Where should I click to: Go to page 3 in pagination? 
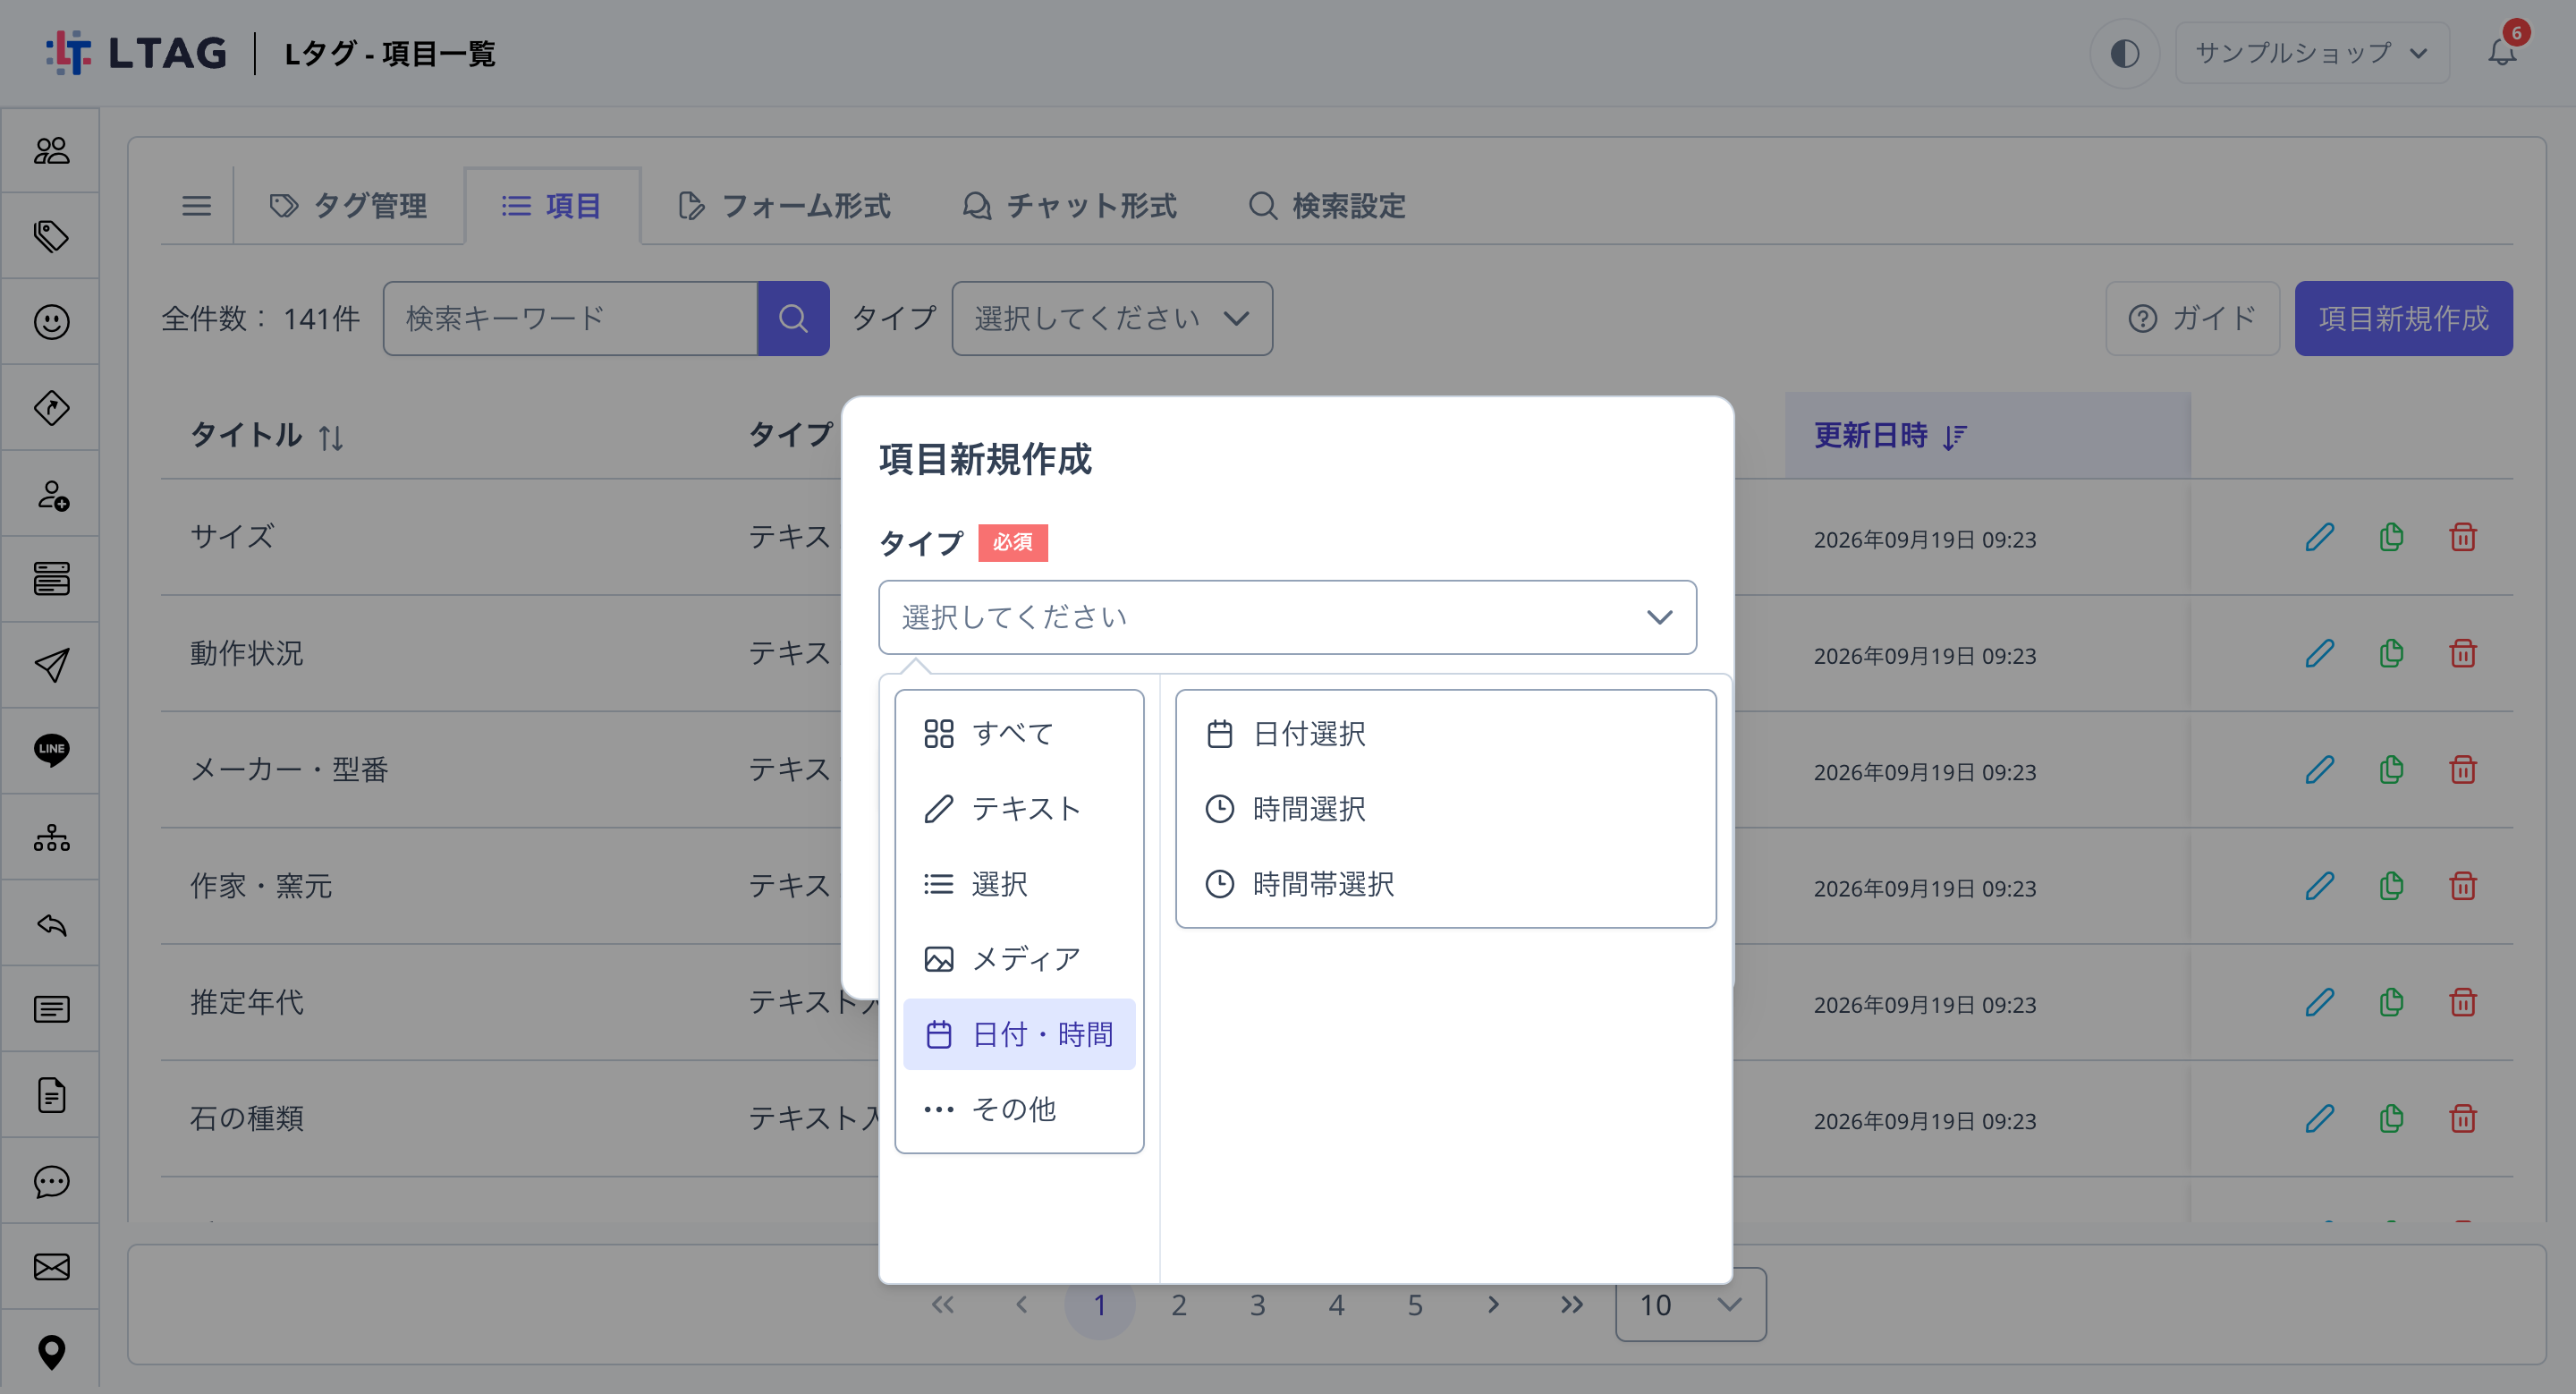[x=1257, y=1304]
